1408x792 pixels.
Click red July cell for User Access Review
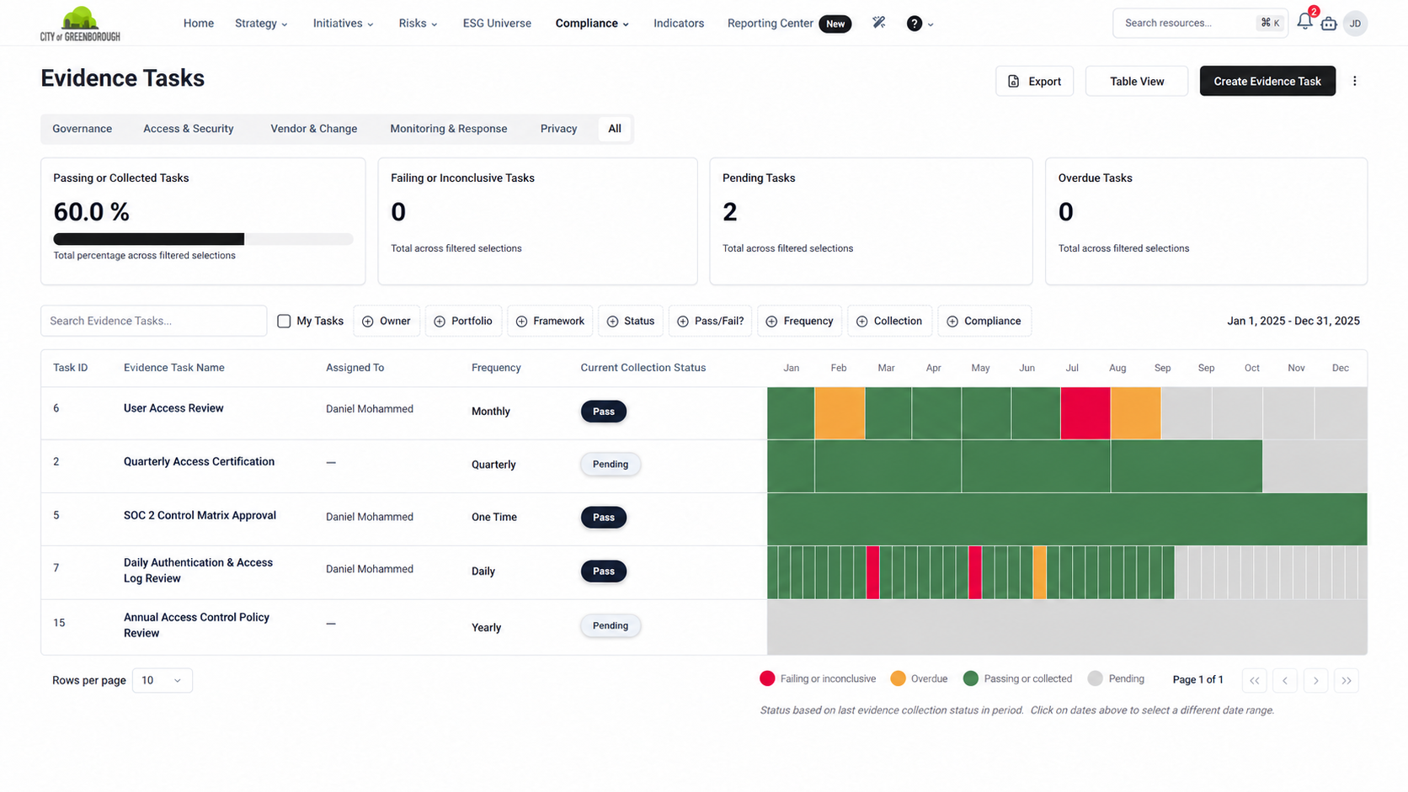tap(1085, 413)
